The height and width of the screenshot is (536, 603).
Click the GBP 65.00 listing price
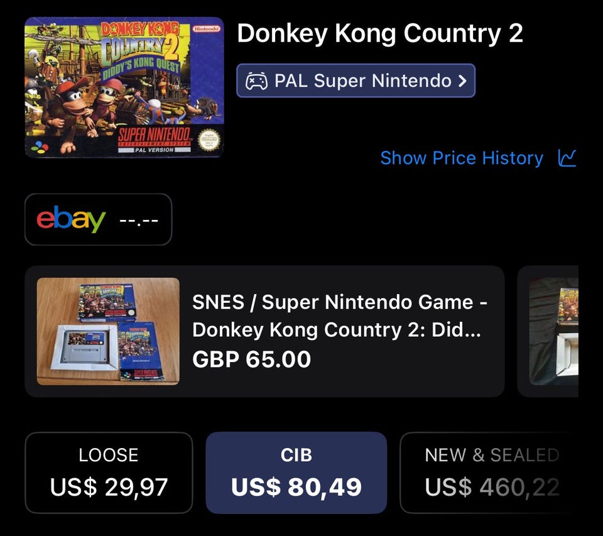pos(251,359)
